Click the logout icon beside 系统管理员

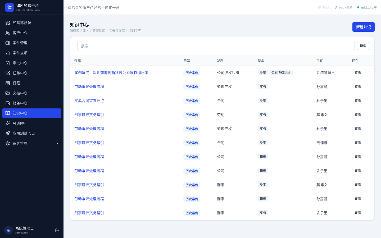[57, 230]
